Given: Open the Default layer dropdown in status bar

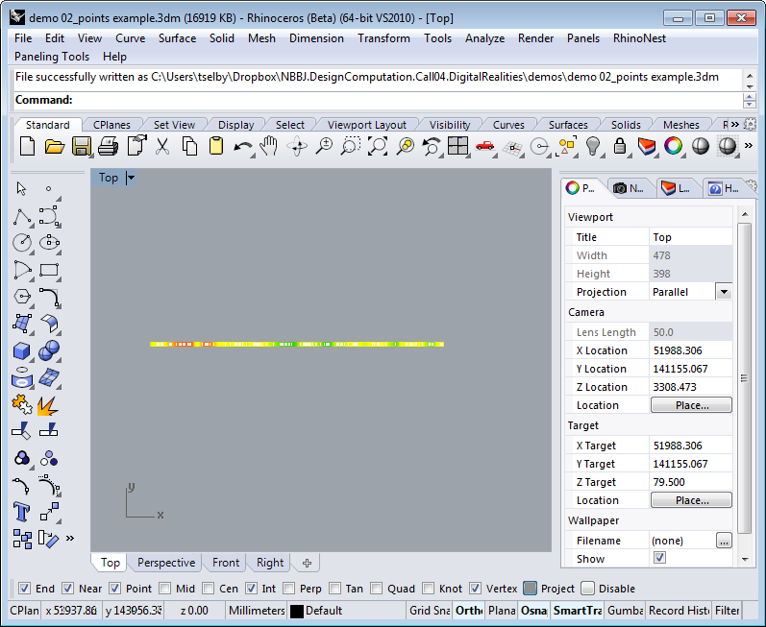Looking at the screenshot, I should pos(346,611).
